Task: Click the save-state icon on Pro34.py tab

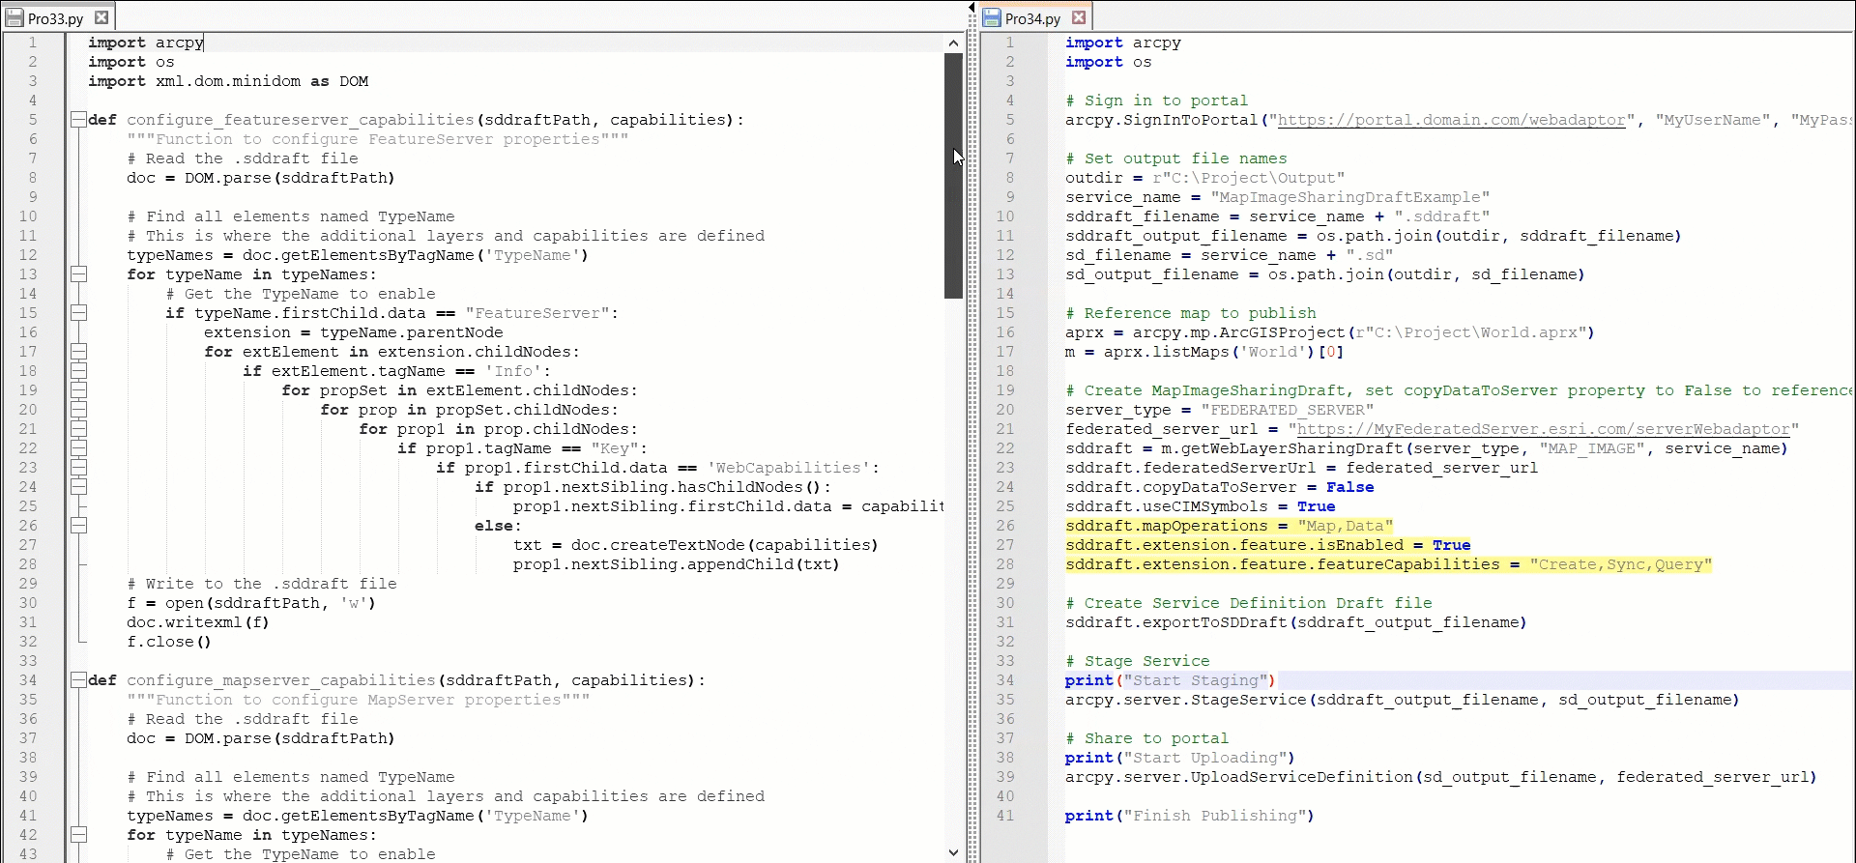Action: point(992,18)
